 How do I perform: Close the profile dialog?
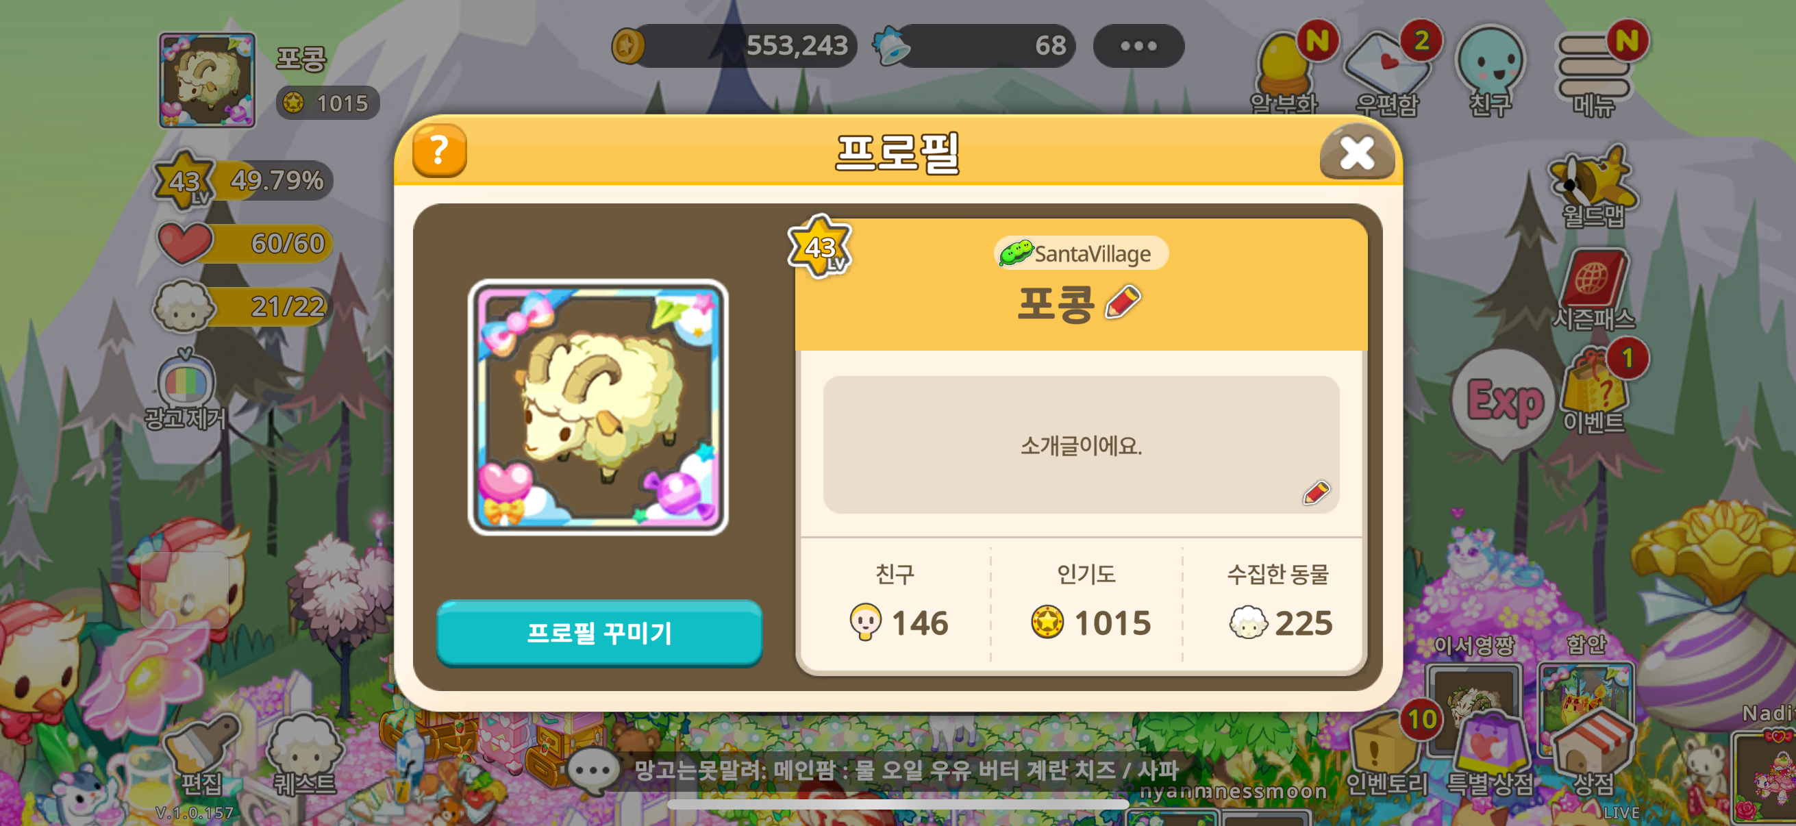tap(1356, 151)
